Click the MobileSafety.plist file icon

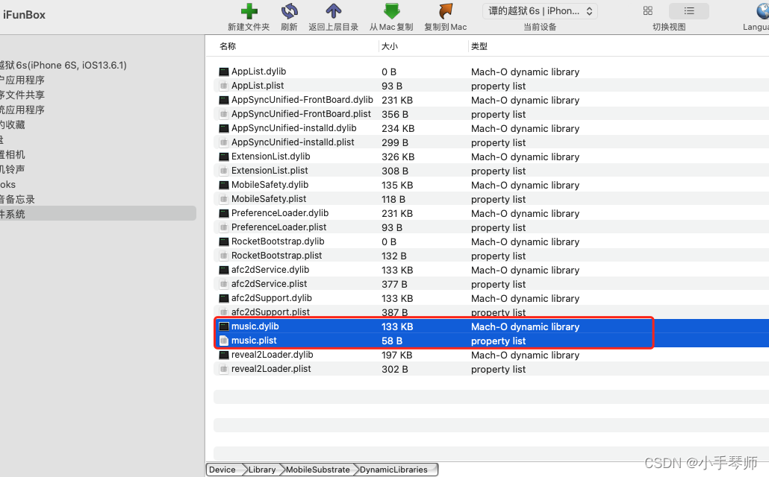(224, 200)
